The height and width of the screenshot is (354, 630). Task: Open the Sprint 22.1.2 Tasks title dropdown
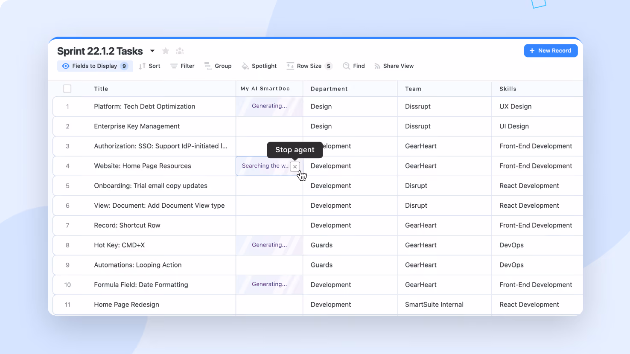[152, 51]
